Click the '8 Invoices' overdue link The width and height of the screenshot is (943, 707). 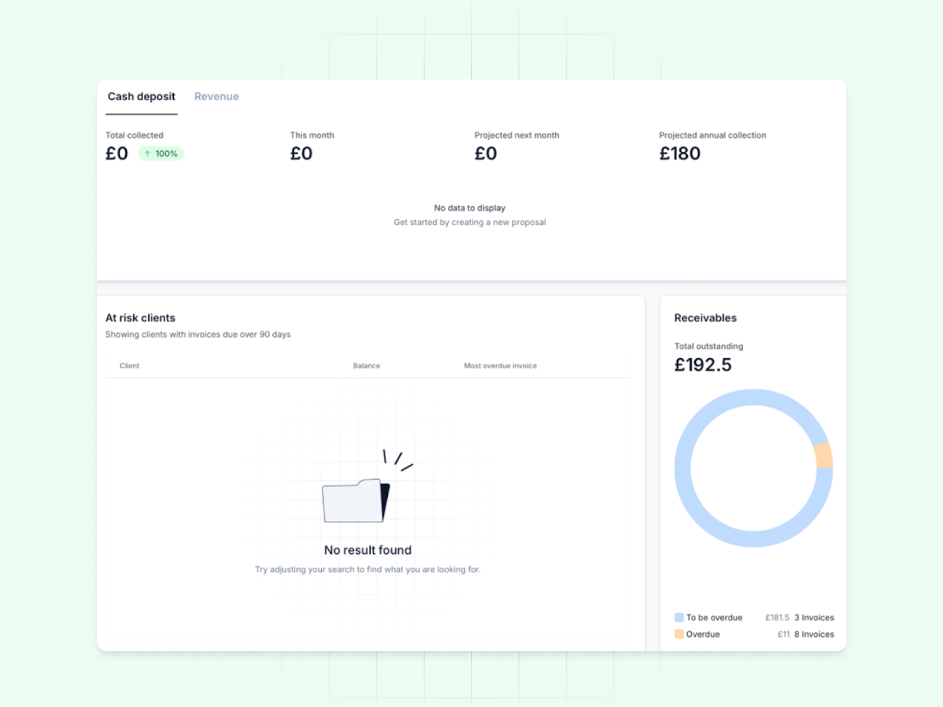814,634
